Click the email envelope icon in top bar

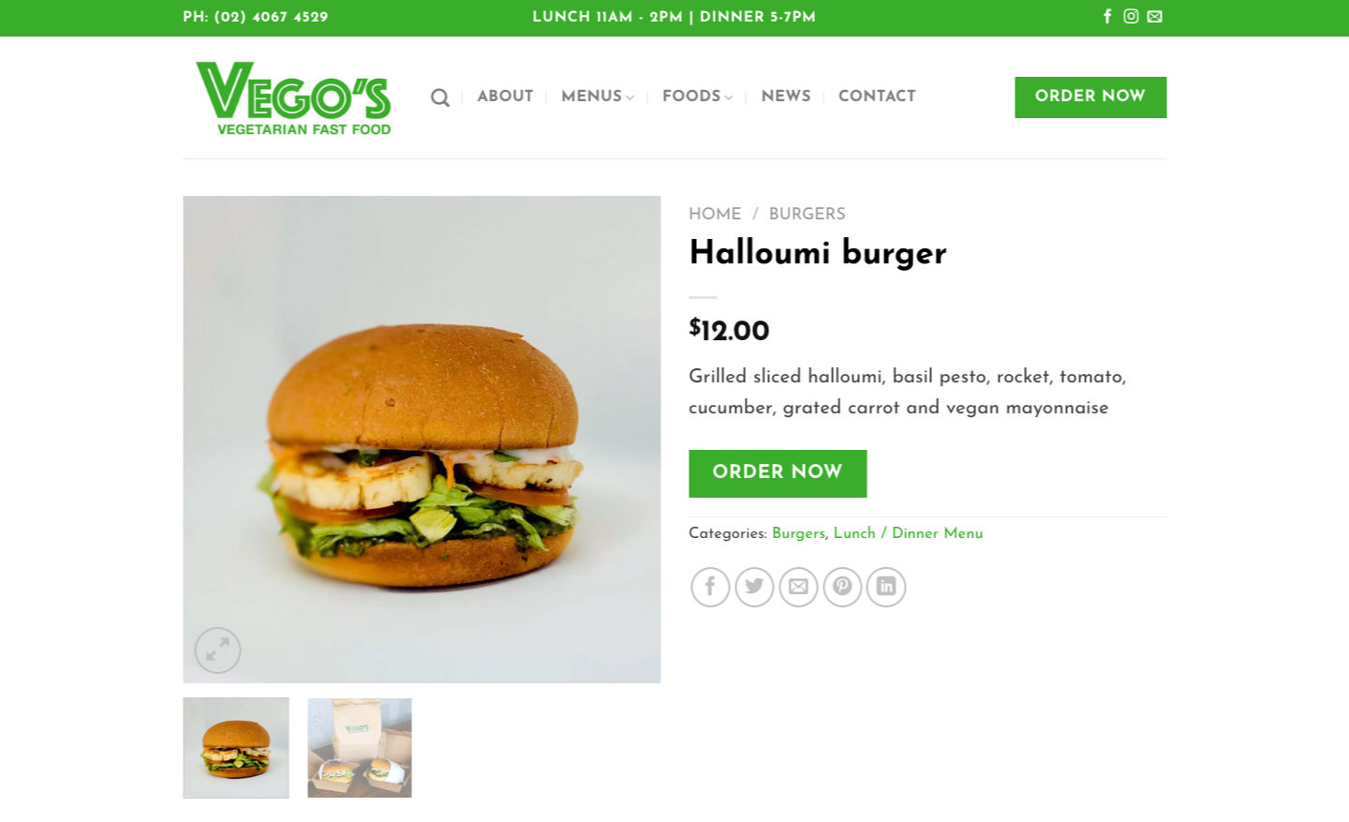tap(1154, 16)
